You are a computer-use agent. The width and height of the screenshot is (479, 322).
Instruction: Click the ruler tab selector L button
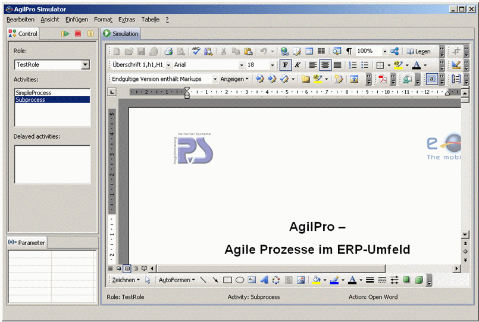coord(112,92)
